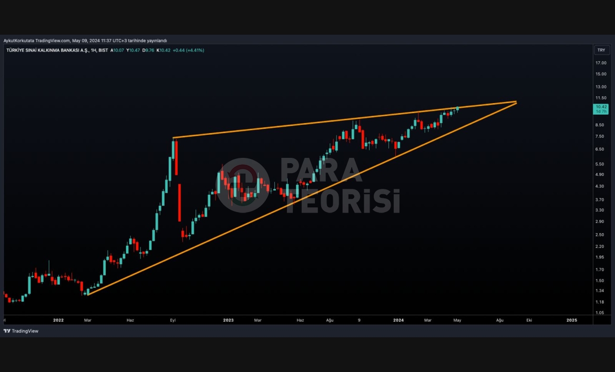Click the 7.50 price axis label

[600, 136]
